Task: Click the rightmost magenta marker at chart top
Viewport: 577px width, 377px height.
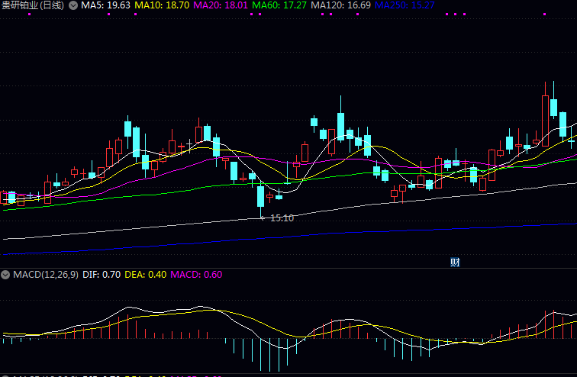Action: 544,14
